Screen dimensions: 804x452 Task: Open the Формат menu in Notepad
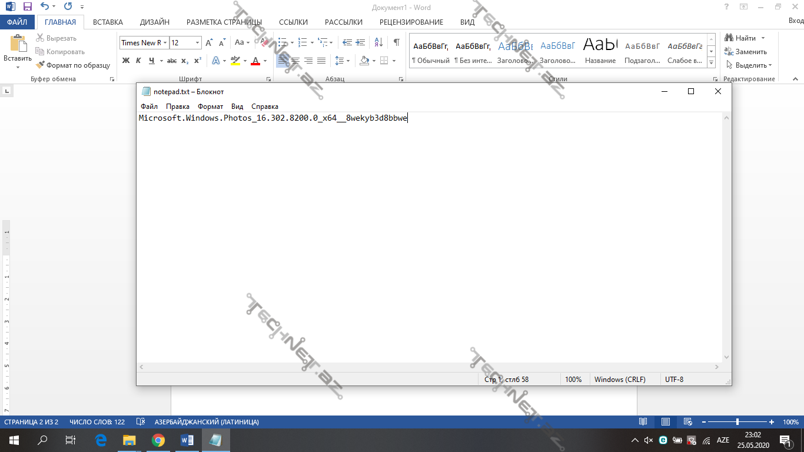click(210, 107)
